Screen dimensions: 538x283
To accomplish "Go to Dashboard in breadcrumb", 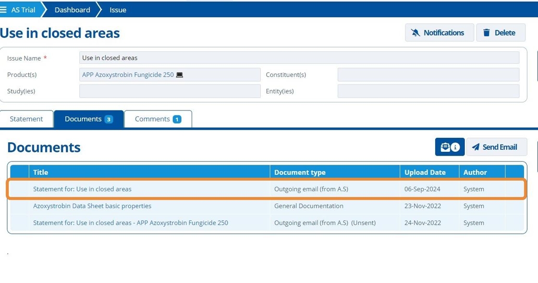I will point(73,10).
